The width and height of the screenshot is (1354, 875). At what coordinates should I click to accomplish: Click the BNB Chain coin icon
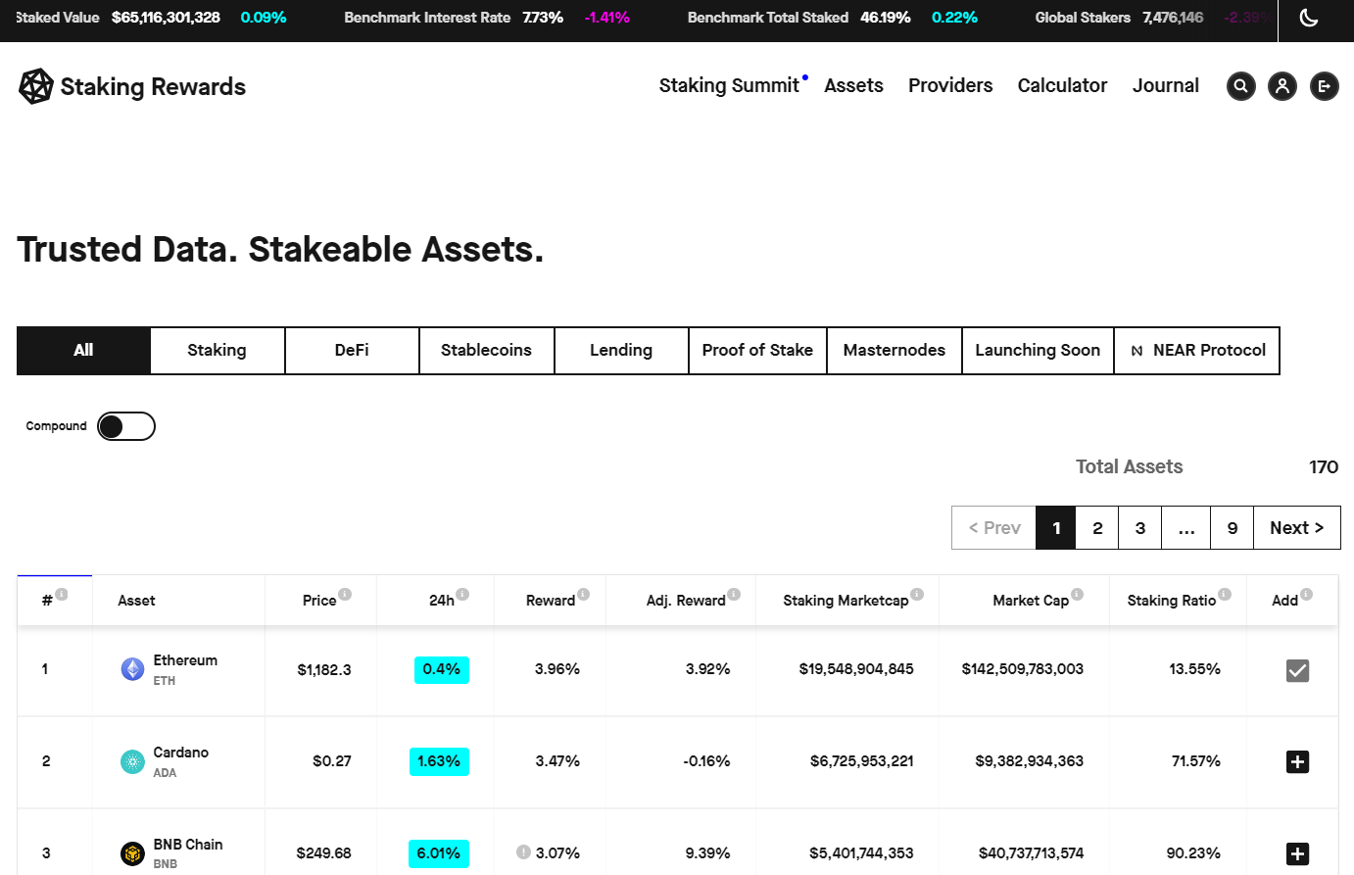click(x=132, y=853)
